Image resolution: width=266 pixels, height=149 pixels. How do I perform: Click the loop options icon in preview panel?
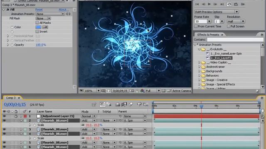point(236,4)
